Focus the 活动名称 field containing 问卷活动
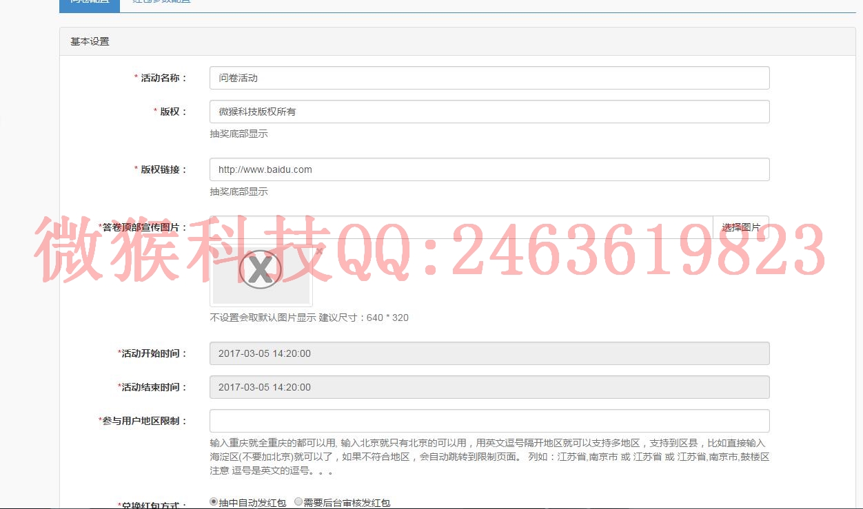Screen dimensions: 863x509 (489, 78)
